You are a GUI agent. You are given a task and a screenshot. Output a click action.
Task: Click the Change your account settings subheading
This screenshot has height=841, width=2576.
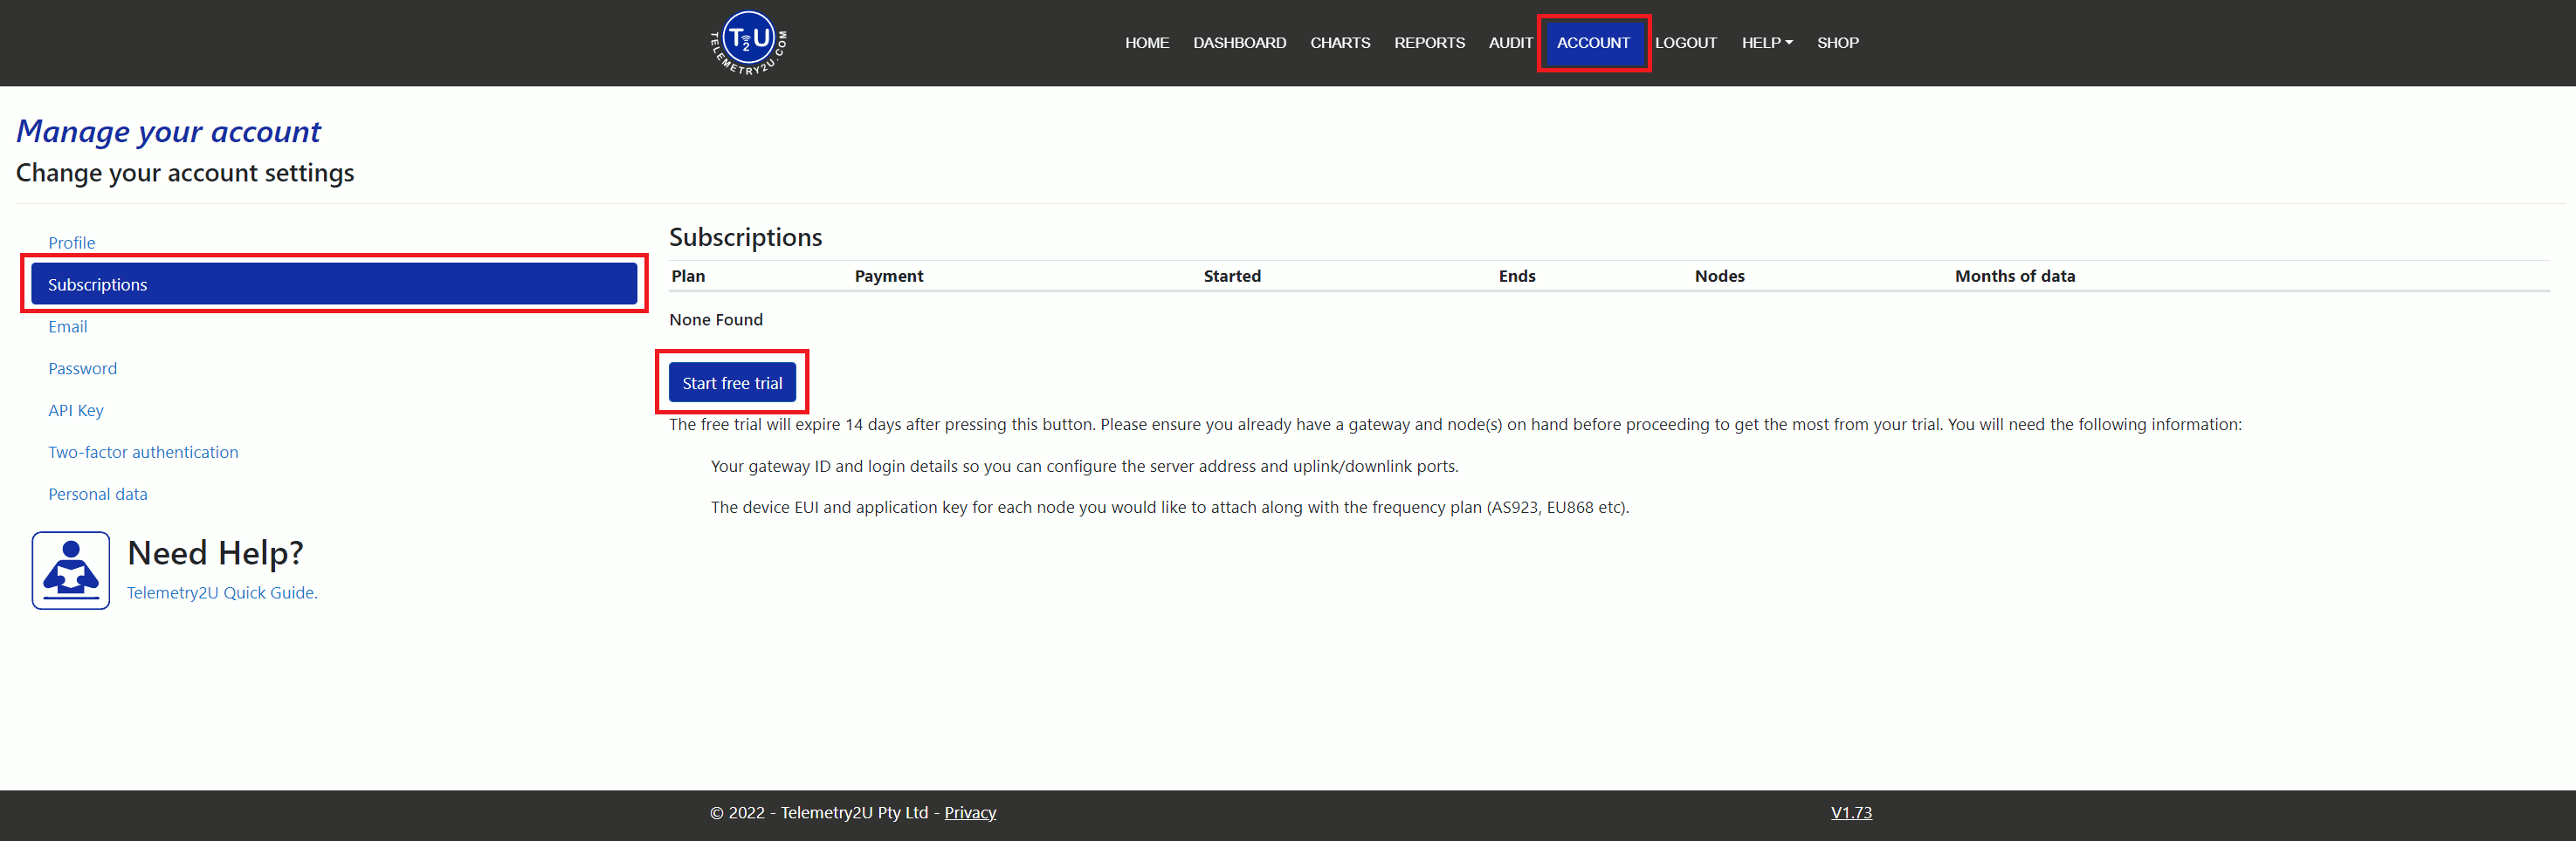pos(185,173)
